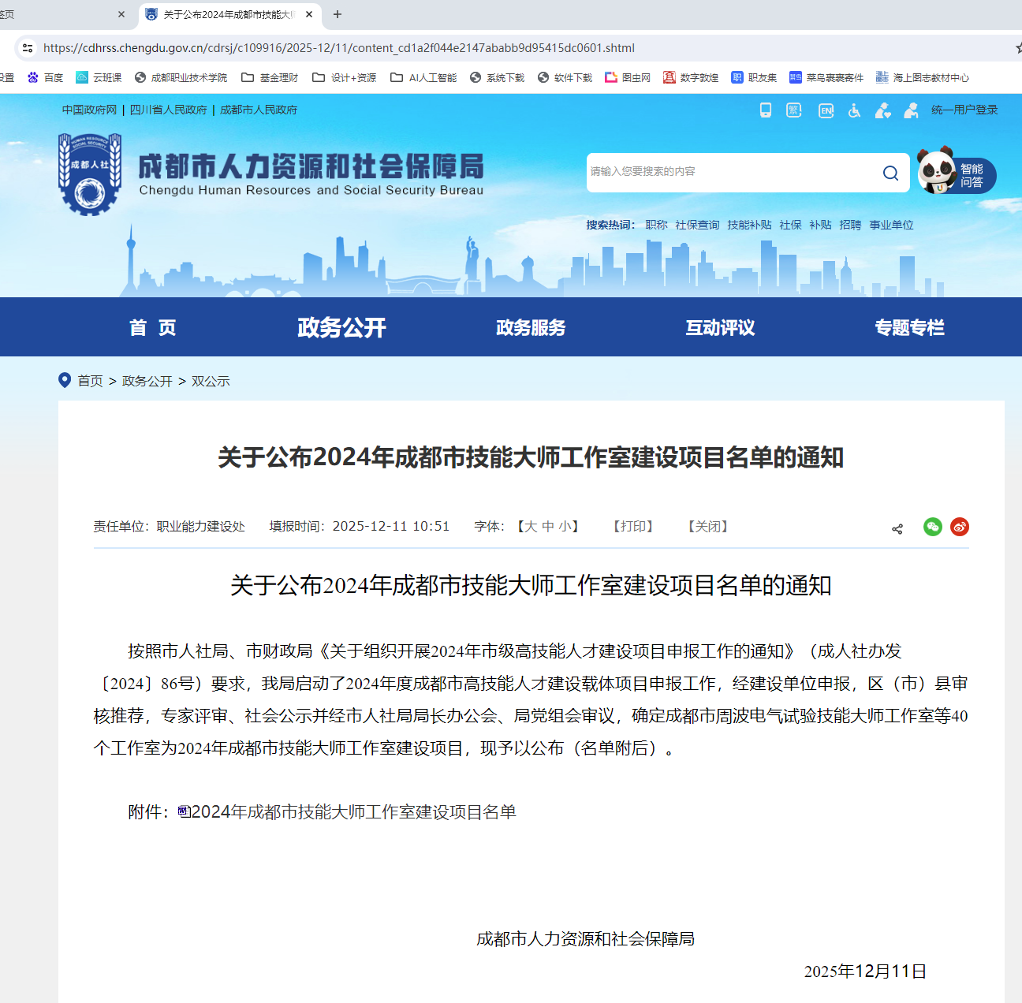This screenshot has height=1003, width=1022.
Task: Open the attachment 2024年成都市技能大师工作室建设项目名单
Action: (x=353, y=812)
